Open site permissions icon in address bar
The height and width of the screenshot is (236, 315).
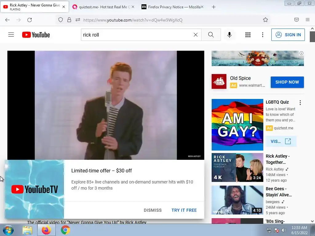[x=78, y=20]
